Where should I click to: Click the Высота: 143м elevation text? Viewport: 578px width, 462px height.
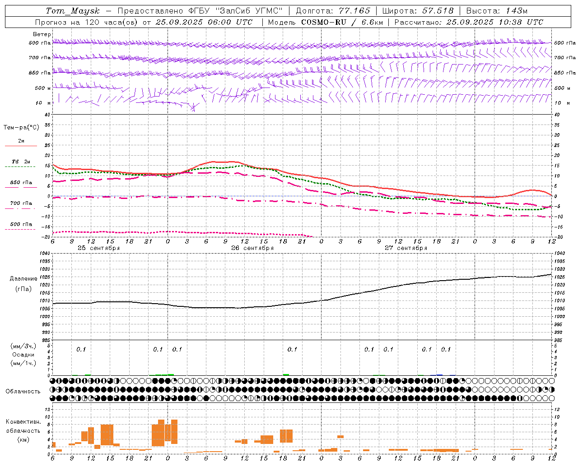pyautogui.click(x=497, y=11)
